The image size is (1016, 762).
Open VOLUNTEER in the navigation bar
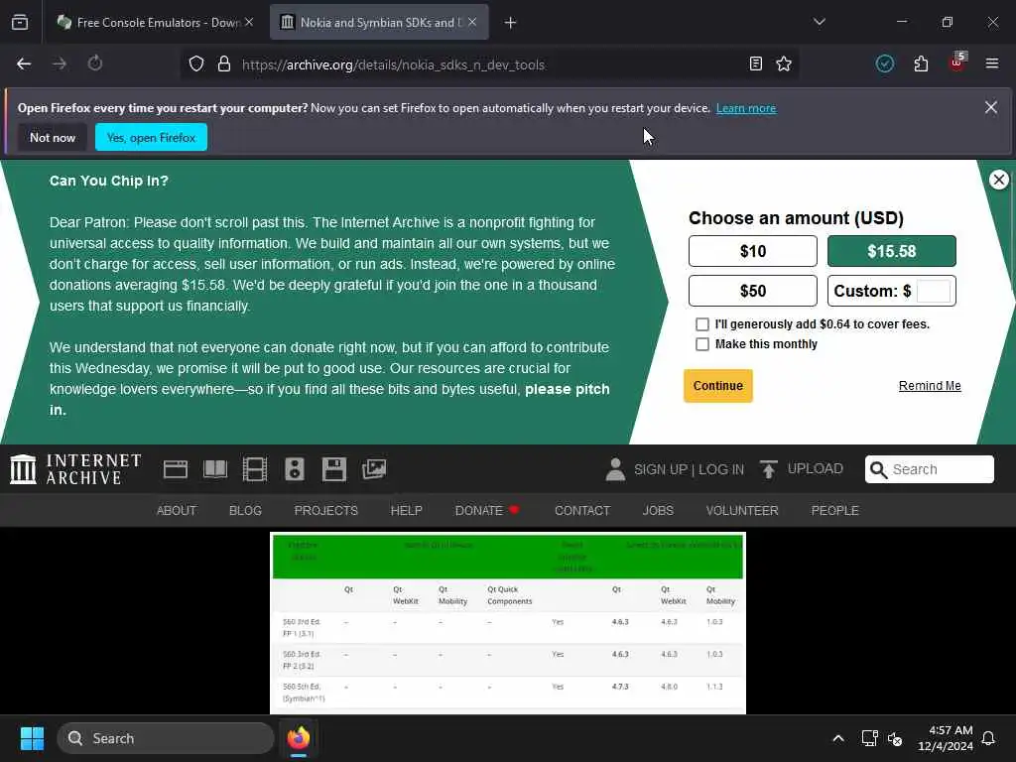point(742,511)
